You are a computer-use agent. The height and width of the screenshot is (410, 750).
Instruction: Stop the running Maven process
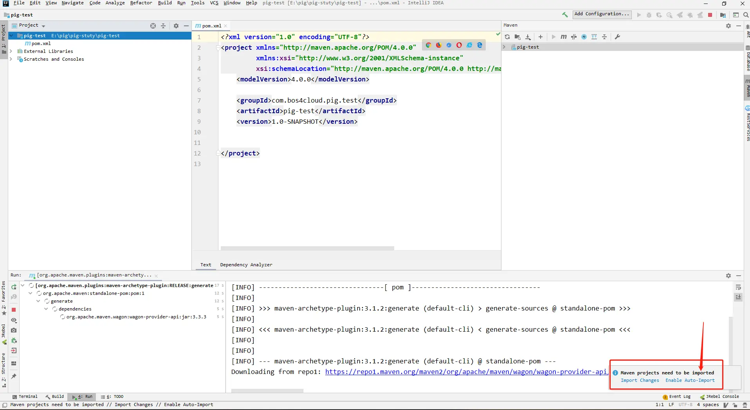pos(14,310)
